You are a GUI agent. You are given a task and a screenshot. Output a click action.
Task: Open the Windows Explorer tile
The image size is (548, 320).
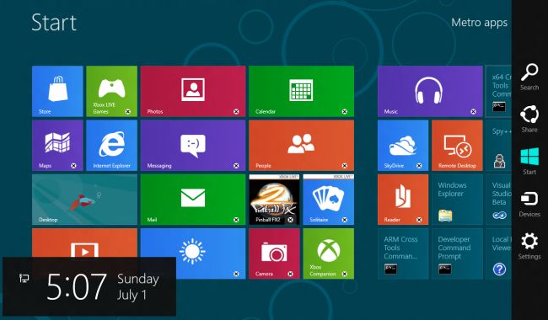pos(457,200)
